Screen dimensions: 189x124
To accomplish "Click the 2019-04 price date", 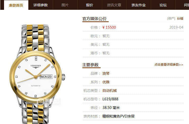I will tap(176, 27).
